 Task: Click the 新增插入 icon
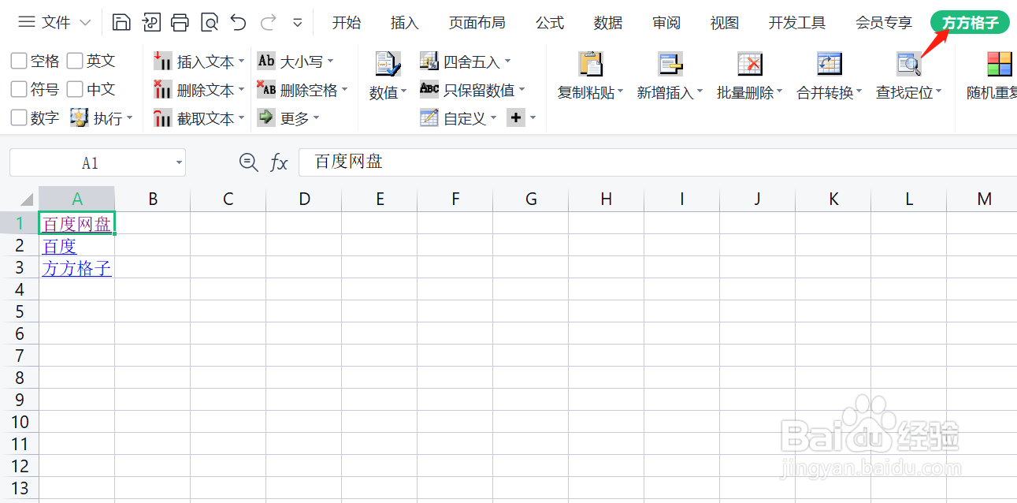pos(670,64)
